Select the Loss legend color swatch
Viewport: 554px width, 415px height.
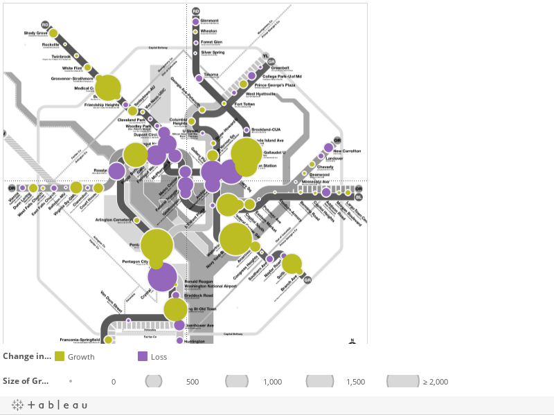[x=143, y=356]
